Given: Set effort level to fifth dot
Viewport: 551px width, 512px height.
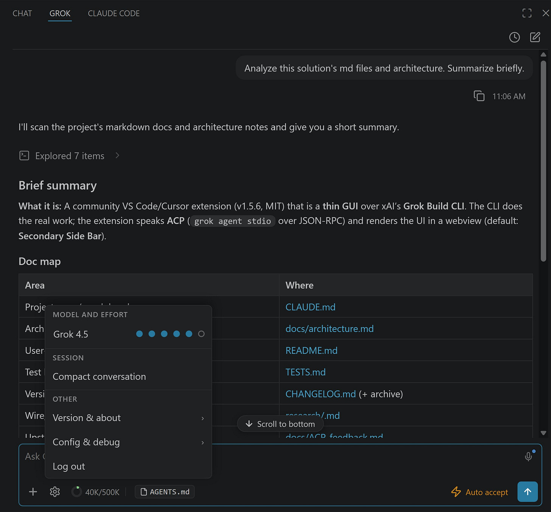Looking at the screenshot, I should [189, 334].
